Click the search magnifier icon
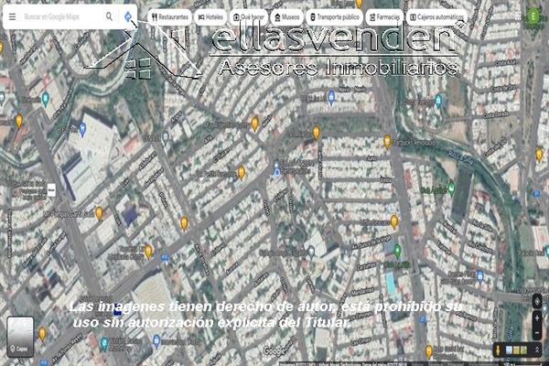Image resolution: width=549 pixels, height=366 pixels. [x=110, y=16]
